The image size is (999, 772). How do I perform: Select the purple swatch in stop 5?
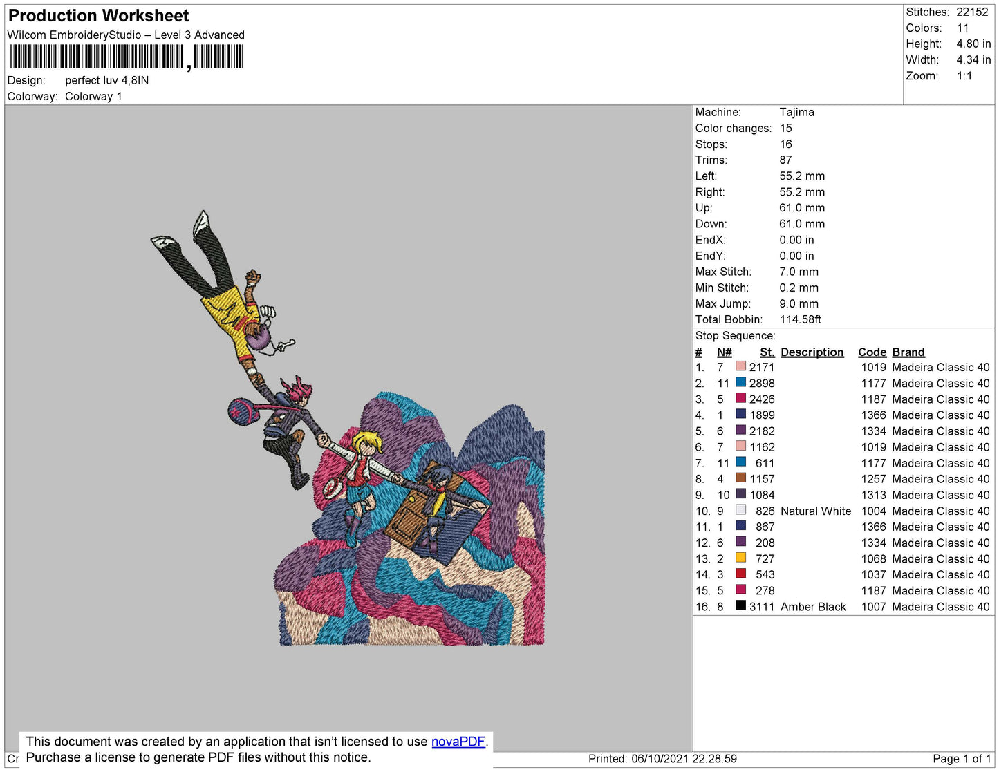[740, 431]
